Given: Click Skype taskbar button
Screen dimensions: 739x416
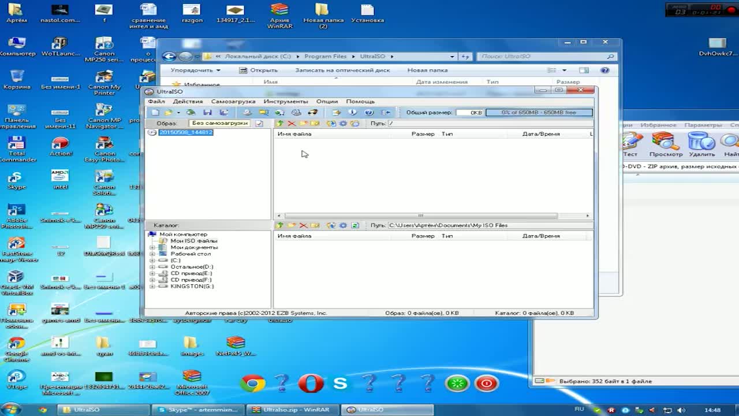Looking at the screenshot, I should point(198,410).
